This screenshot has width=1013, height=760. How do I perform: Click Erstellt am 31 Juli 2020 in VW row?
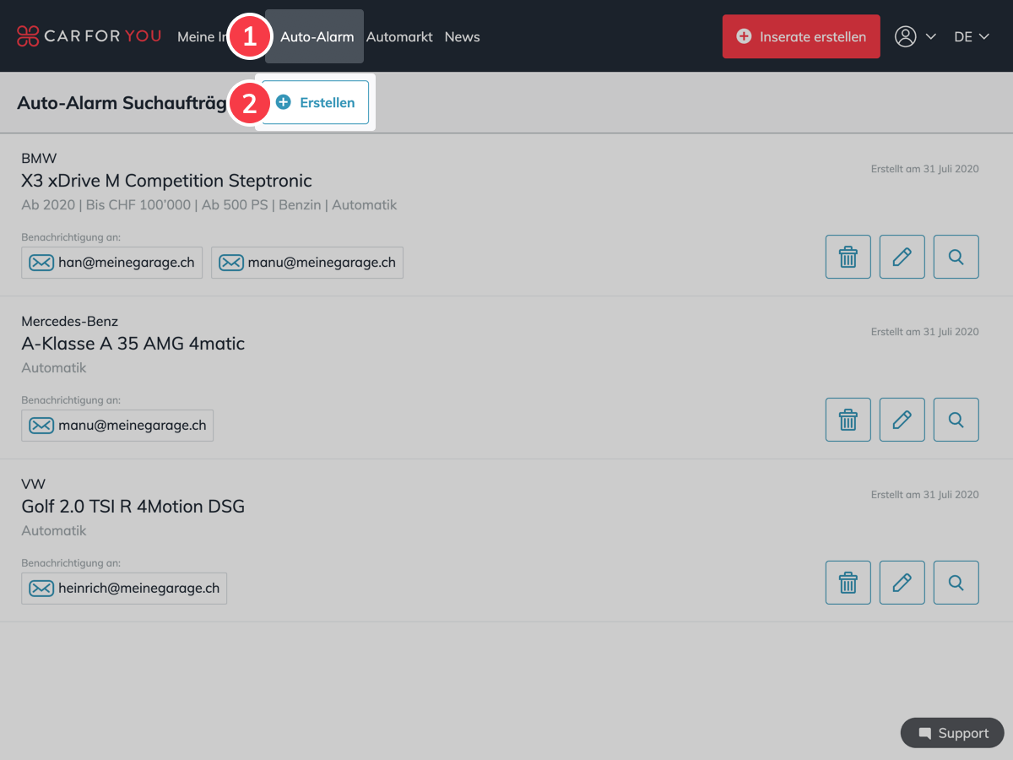point(925,495)
